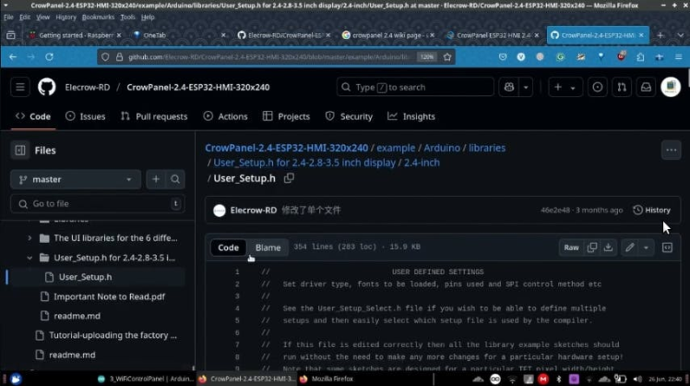Open the Insights repository tab
690x386 pixels.
click(x=411, y=116)
